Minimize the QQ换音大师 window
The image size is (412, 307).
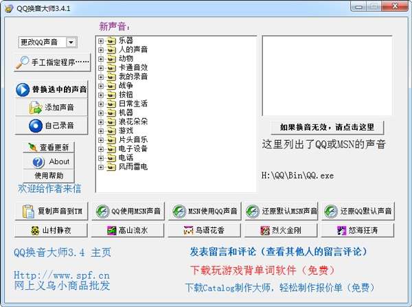(358, 7)
